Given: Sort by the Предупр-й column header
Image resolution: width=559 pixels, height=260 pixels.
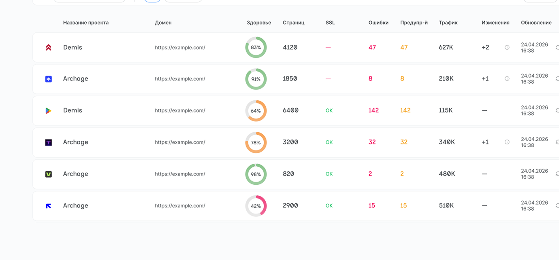Looking at the screenshot, I should pos(414,23).
